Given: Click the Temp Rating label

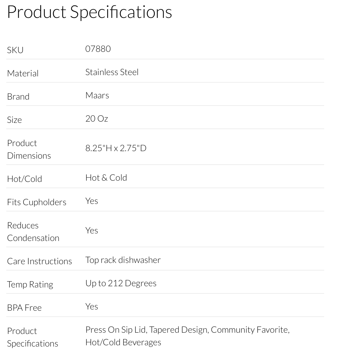Looking at the screenshot, I should tap(30, 284).
